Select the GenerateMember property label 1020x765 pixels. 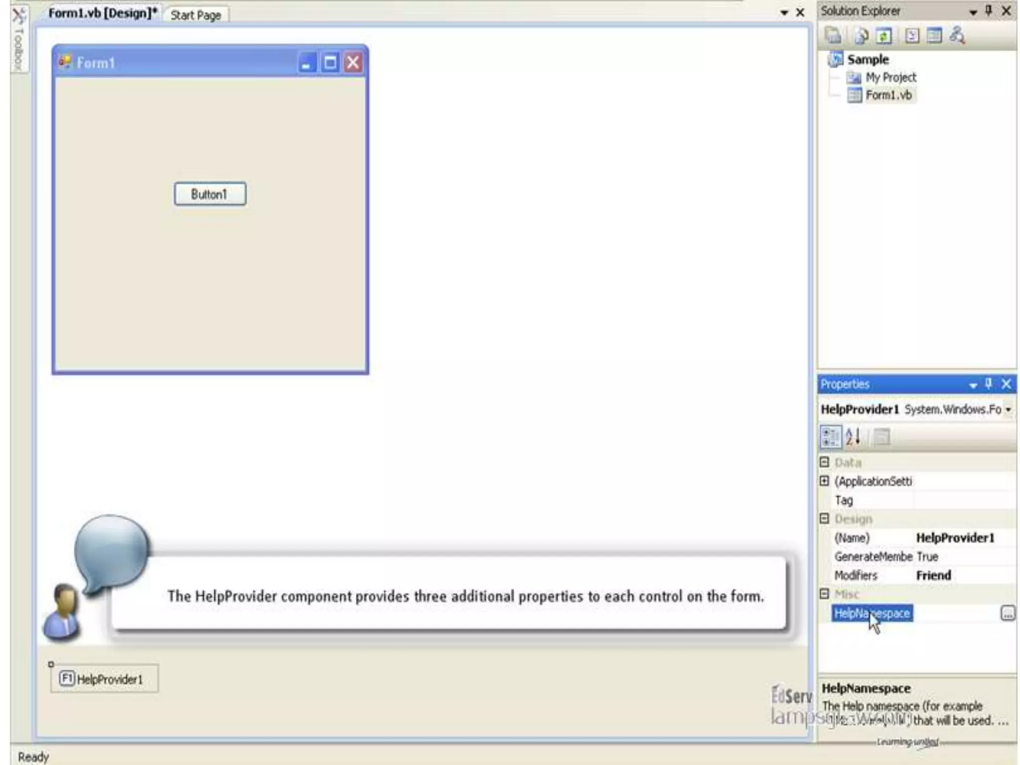point(873,557)
